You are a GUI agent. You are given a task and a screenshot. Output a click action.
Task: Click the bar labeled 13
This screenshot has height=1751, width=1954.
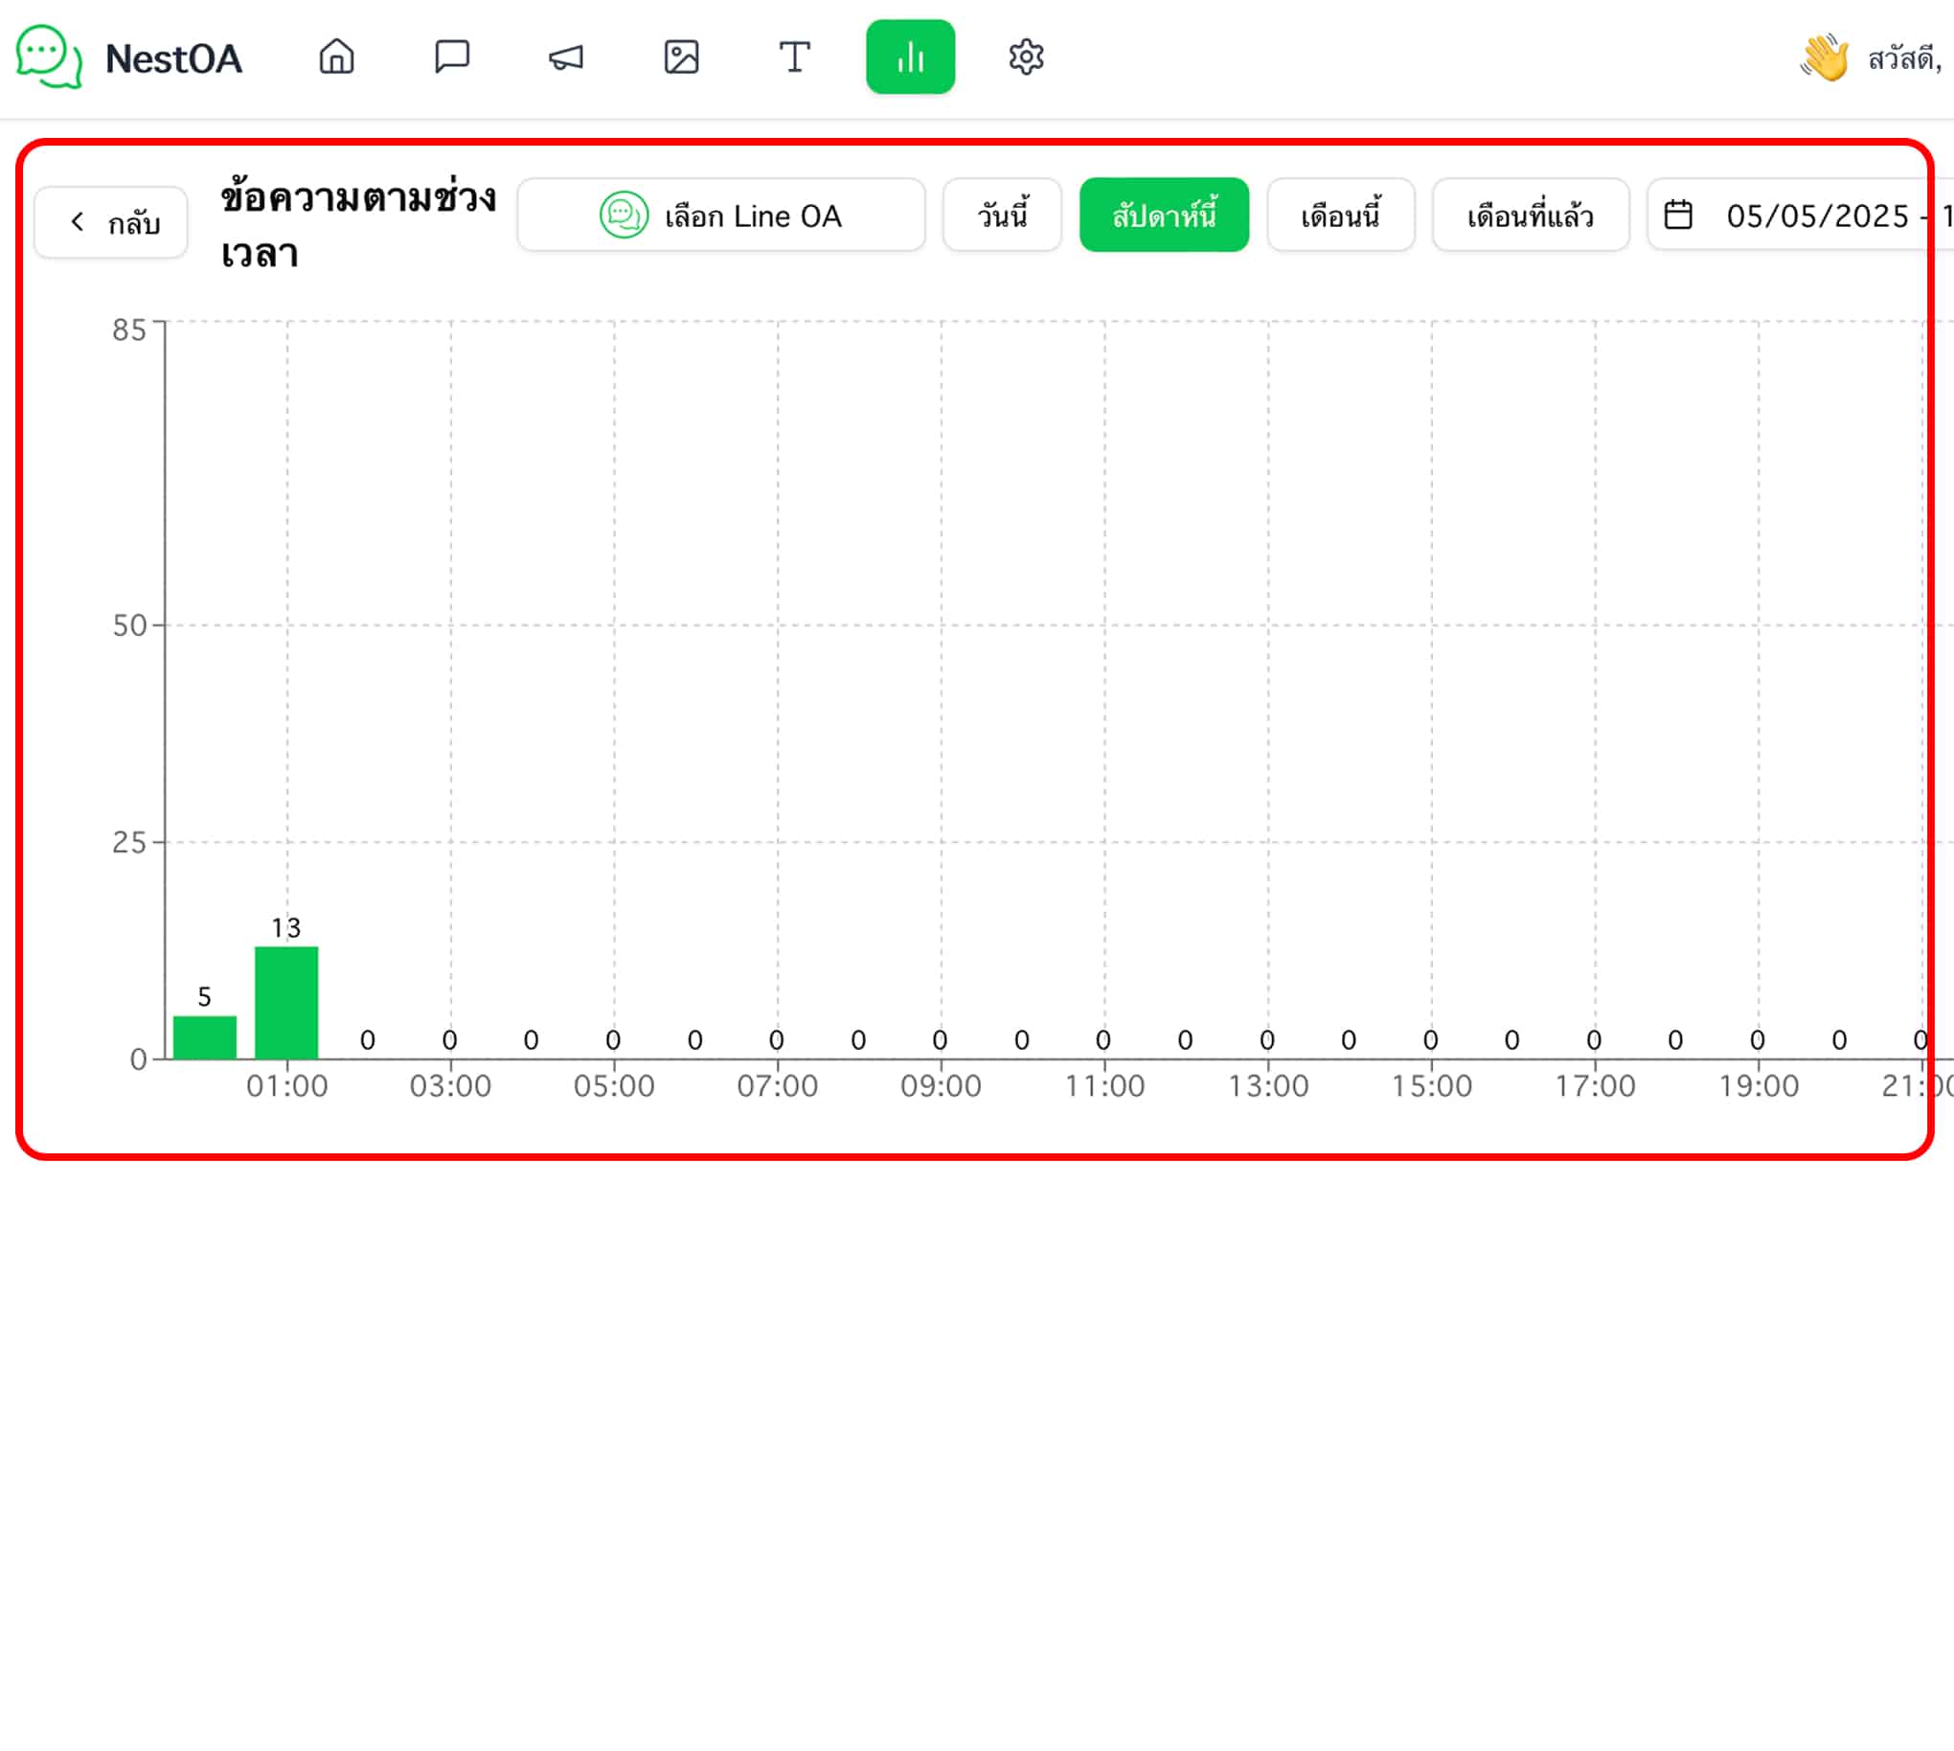coord(285,1003)
